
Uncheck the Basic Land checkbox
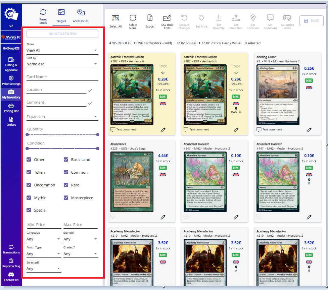pos(66,160)
